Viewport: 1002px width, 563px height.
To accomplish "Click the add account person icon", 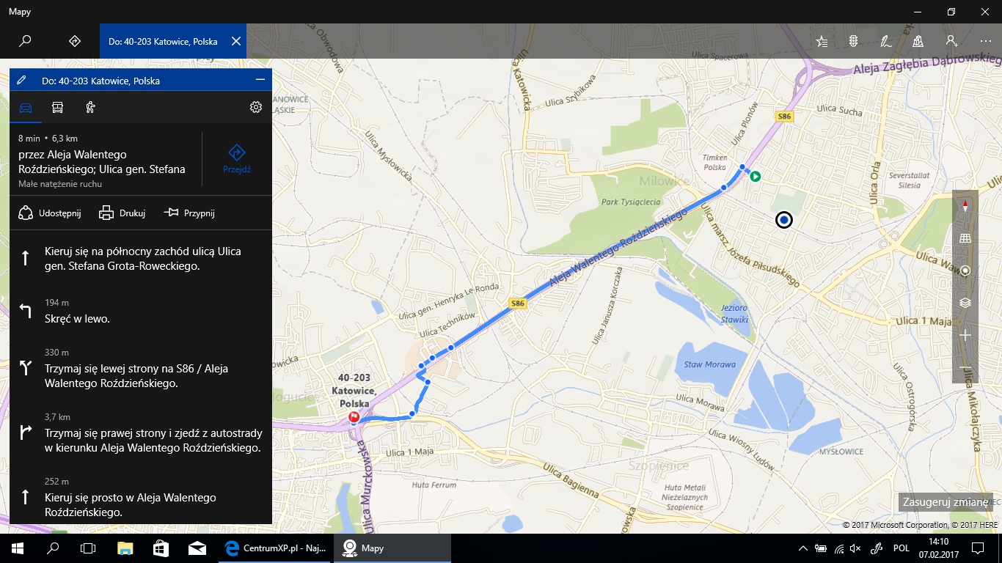I will pos(951,41).
